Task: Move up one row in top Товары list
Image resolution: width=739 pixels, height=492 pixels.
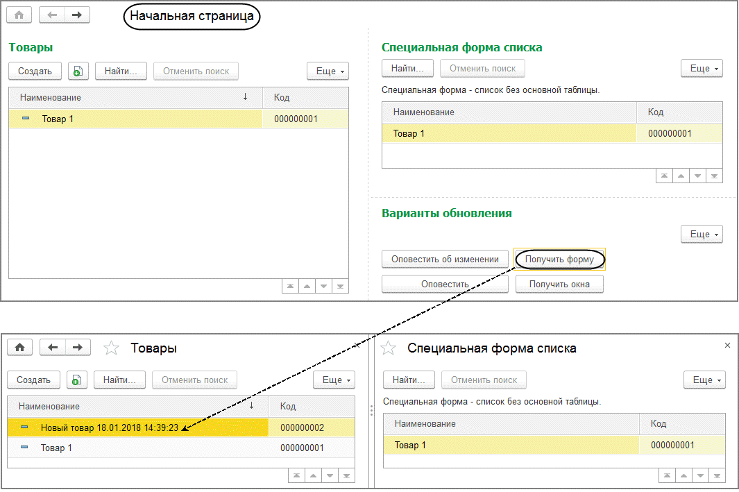Action: 307,286
